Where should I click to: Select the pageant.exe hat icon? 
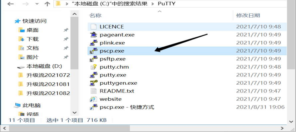[x=94, y=35]
